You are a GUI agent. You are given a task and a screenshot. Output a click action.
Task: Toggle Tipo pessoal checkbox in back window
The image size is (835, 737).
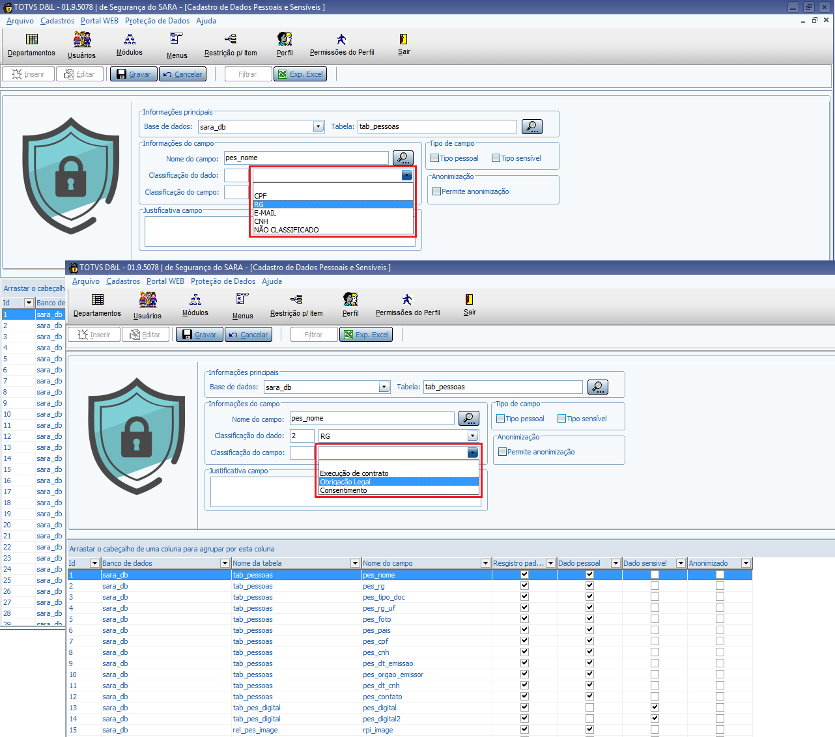[x=435, y=158]
